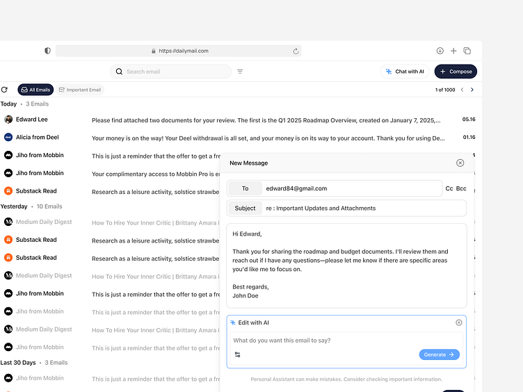
Task: Click Edward Lee's avatar
Action: coord(8,120)
